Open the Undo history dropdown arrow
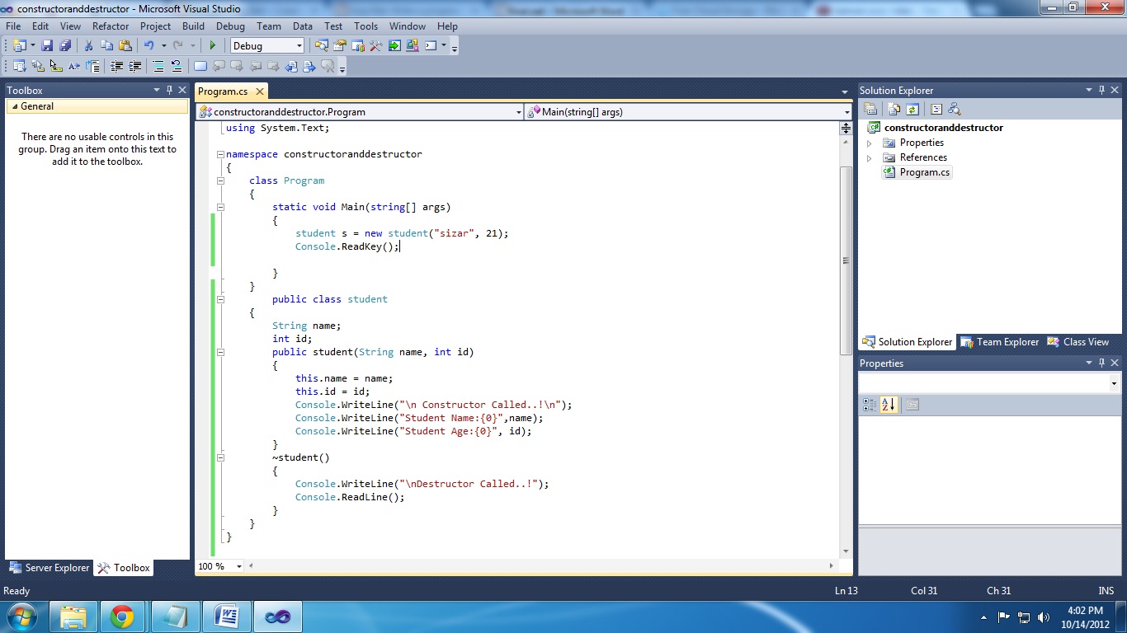Image resolution: width=1127 pixels, height=633 pixels. pyautogui.click(x=163, y=45)
